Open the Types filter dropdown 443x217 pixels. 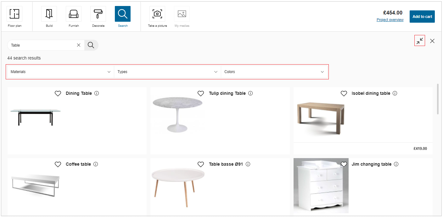pyautogui.click(x=167, y=72)
